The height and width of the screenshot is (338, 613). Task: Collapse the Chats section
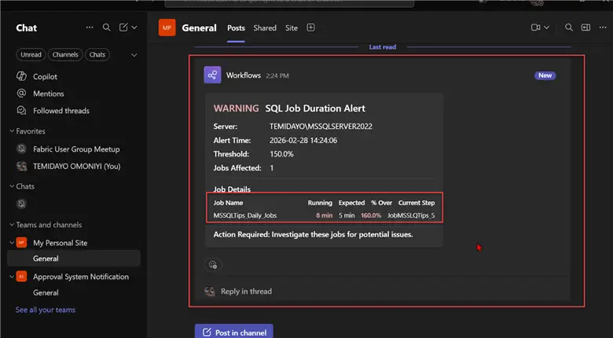12,186
